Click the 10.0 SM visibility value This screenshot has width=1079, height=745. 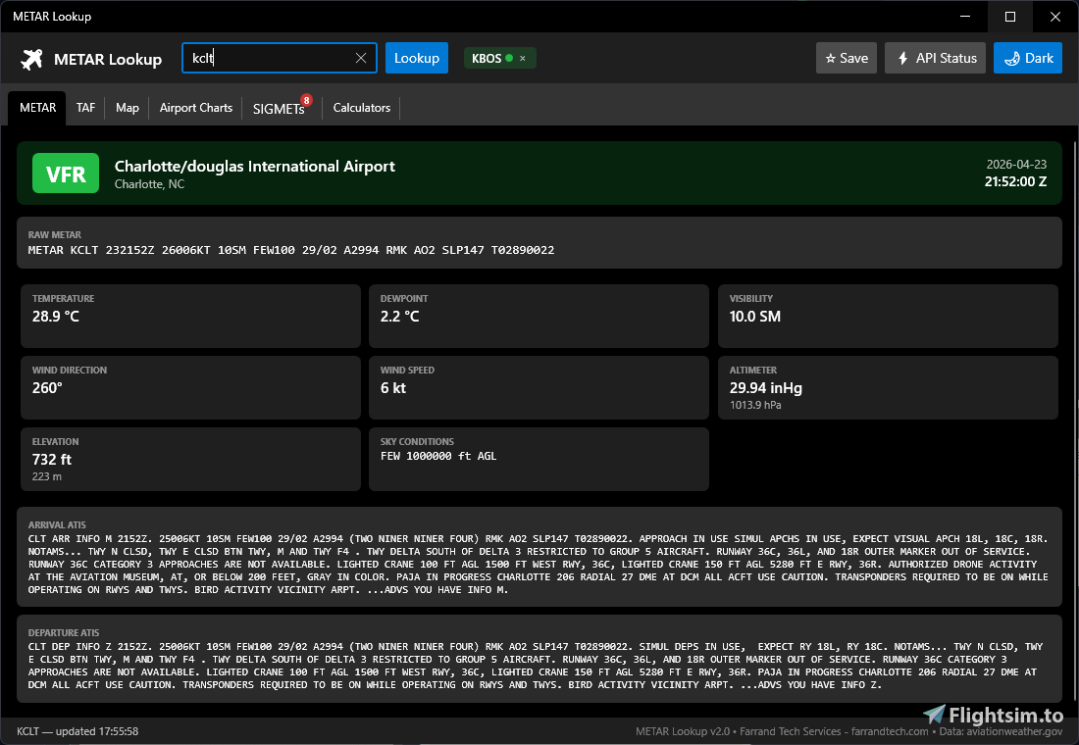pos(755,317)
